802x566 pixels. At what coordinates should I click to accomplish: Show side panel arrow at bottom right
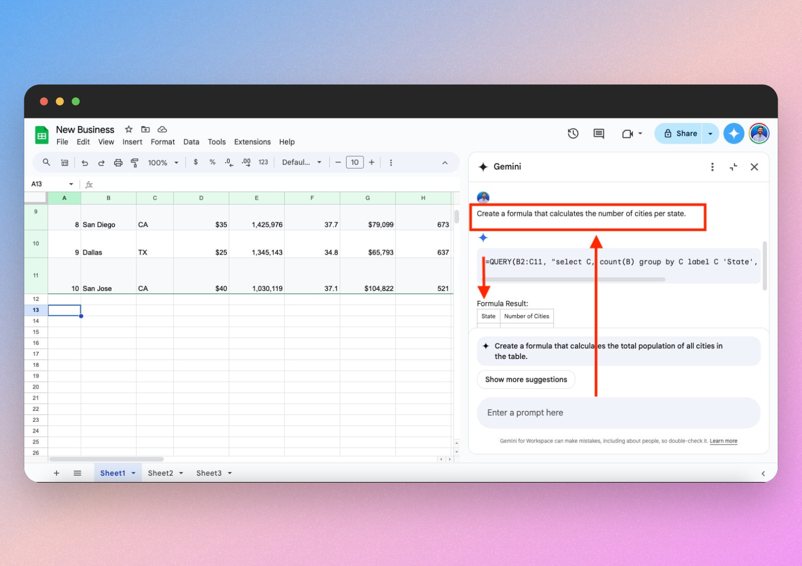[x=763, y=474]
